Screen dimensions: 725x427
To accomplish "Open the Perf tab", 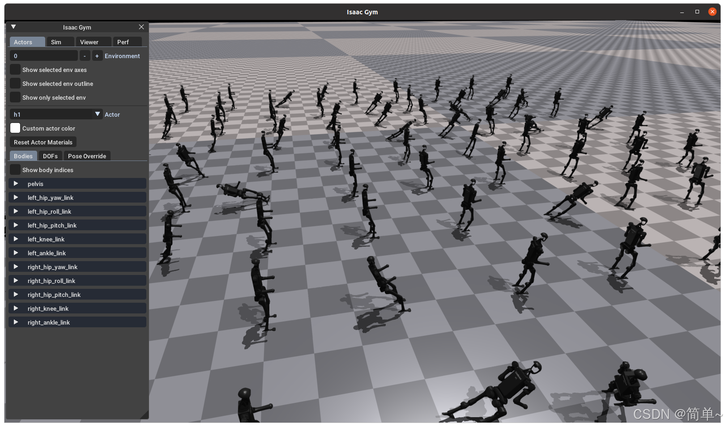I will coord(127,42).
